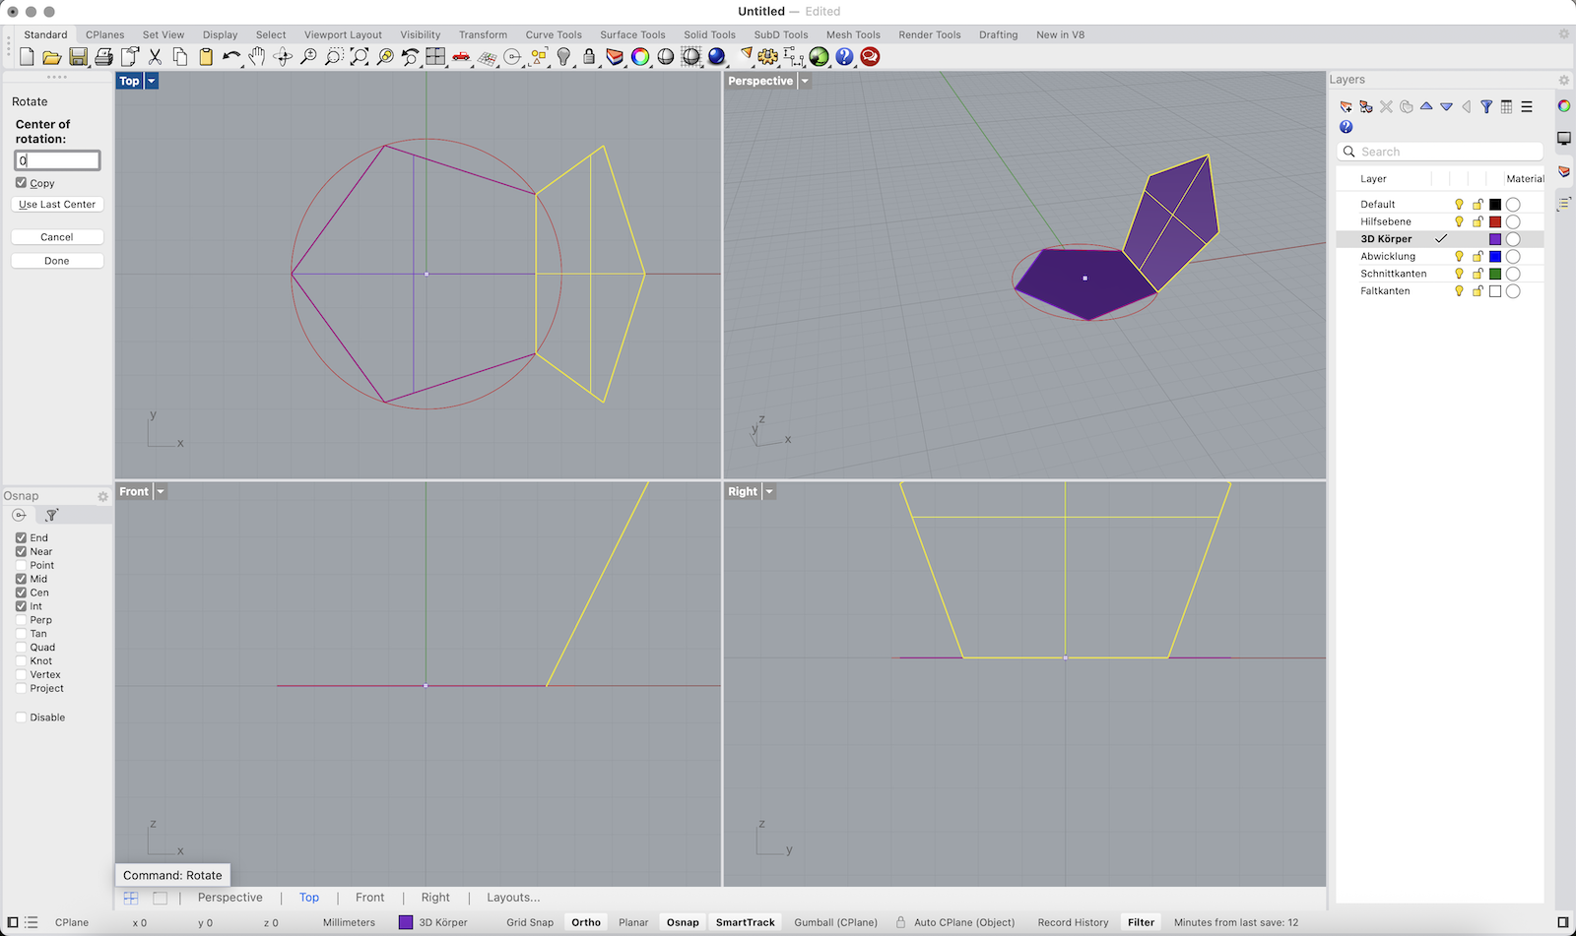Enable the Point osnap checkbox
The width and height of the screenshot is (1576, 936).
21,565
